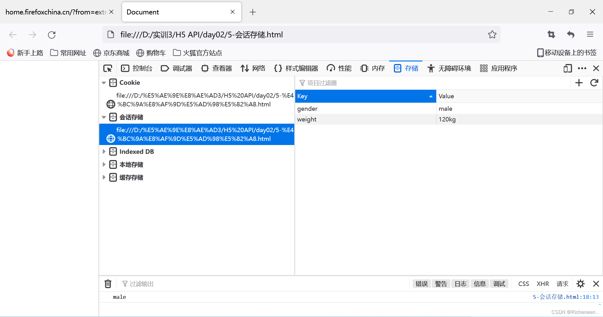Open the 京东商城 bookmark
Image resolution: width=603 pixels, height=317 pixels.
pos(111,53)
